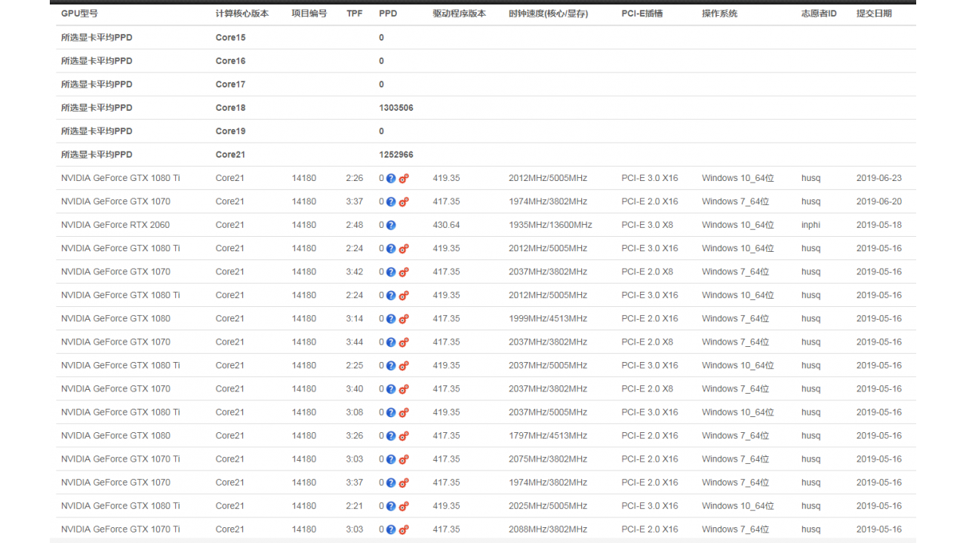This screenshot has width=966, height=543.
Task: Click the help icon in the 3:14 TPF row
Action: tap(391, 319)
